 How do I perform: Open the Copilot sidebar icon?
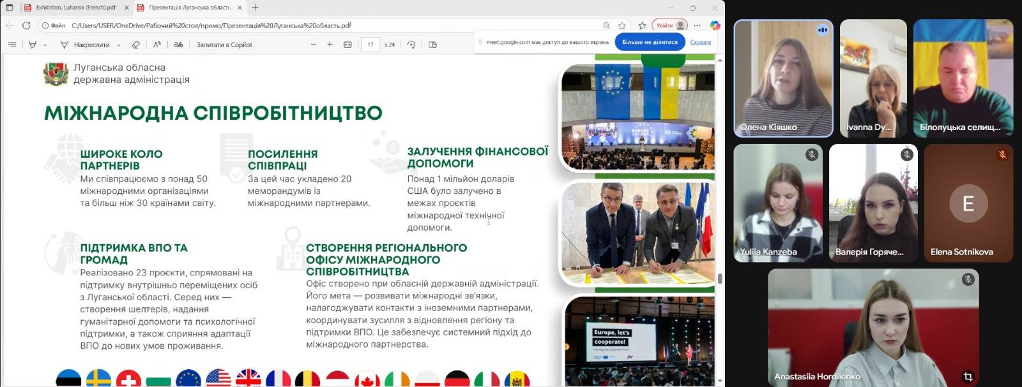715,26
